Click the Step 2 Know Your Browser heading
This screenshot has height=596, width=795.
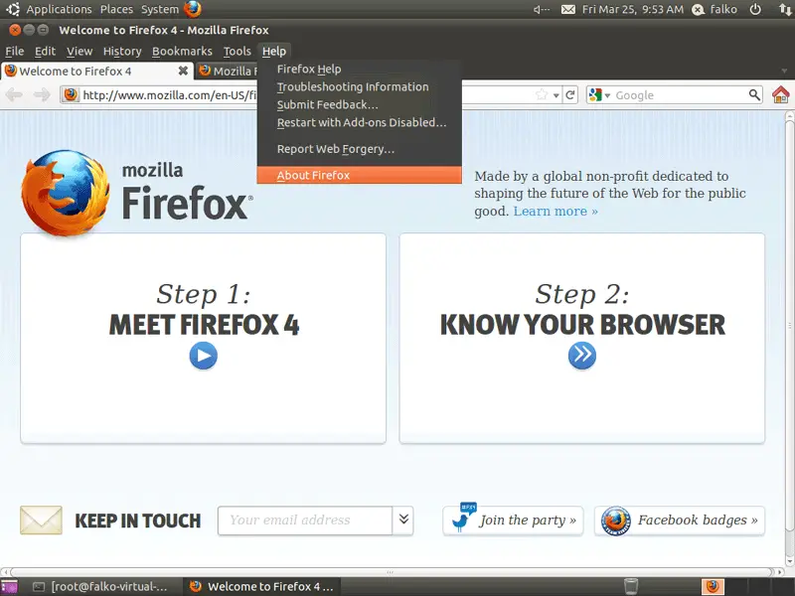pos(582,310)
